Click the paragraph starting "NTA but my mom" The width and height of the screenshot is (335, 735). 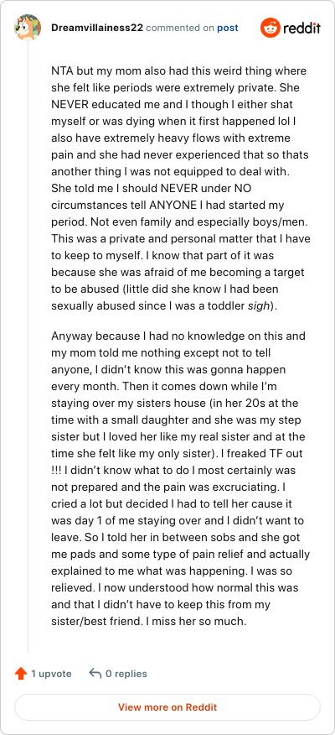181,189
